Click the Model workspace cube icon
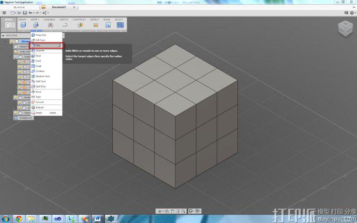 (9, 25)
